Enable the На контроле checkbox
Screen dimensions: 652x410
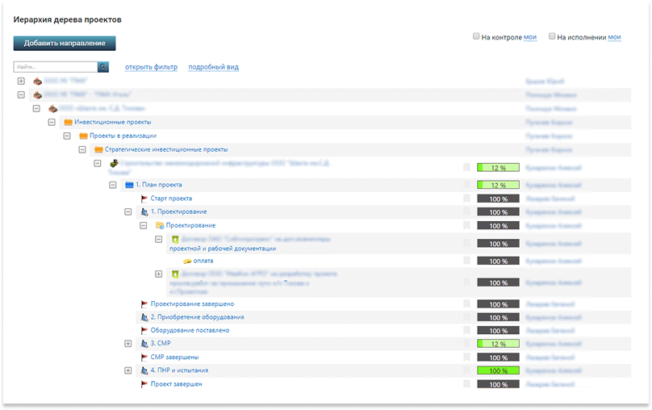click(x=476, y=36)
